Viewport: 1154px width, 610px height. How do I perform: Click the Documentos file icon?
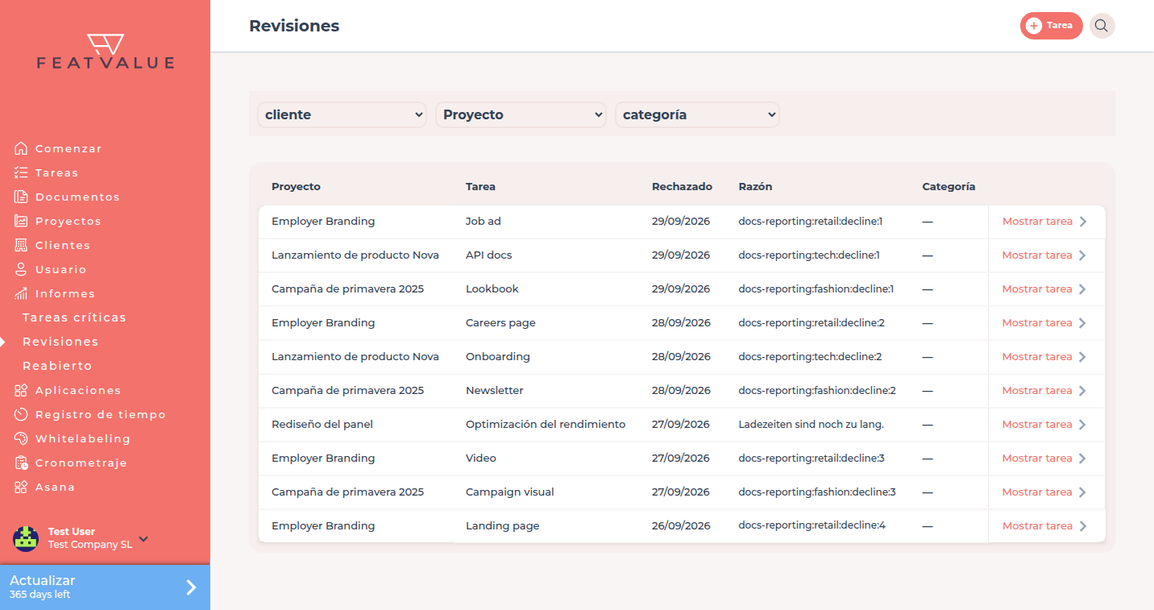coord(21,197)
